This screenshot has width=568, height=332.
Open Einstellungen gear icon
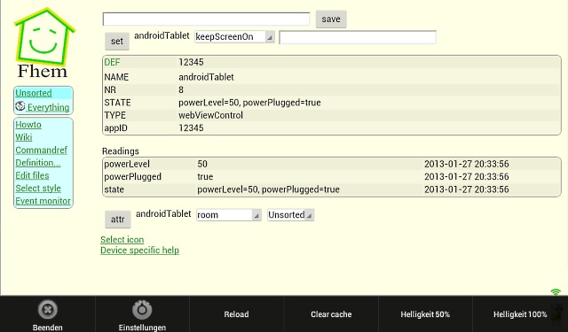[x=142, y=309]
